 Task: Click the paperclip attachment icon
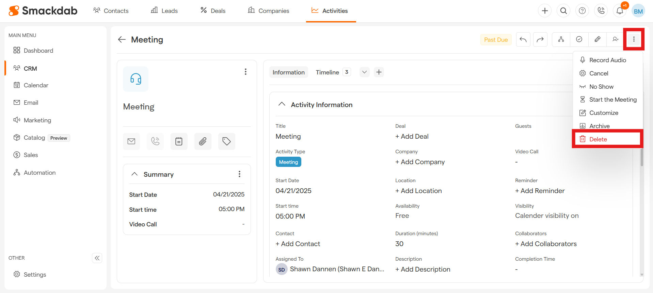pos(203,141)
